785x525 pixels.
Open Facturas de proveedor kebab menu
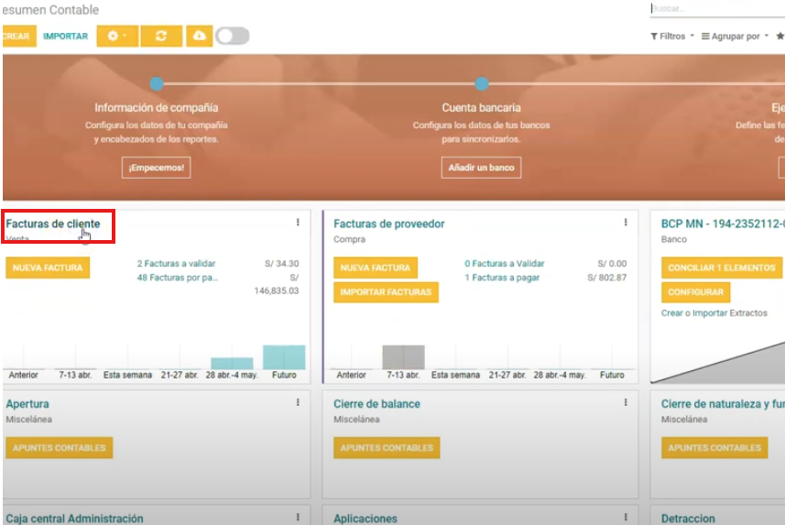pyautogui.click(x=626, y=223)
